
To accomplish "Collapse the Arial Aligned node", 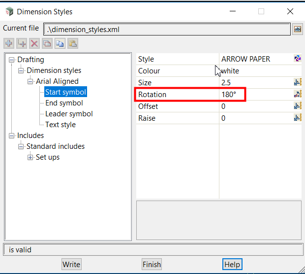I will (x=30, y=81).
